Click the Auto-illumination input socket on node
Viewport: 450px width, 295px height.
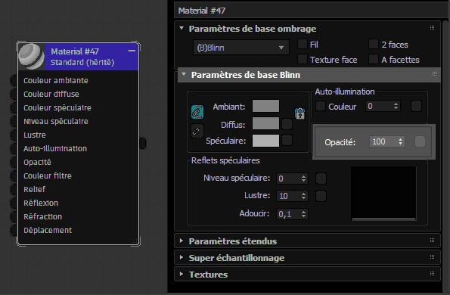(x=14, y=148)
